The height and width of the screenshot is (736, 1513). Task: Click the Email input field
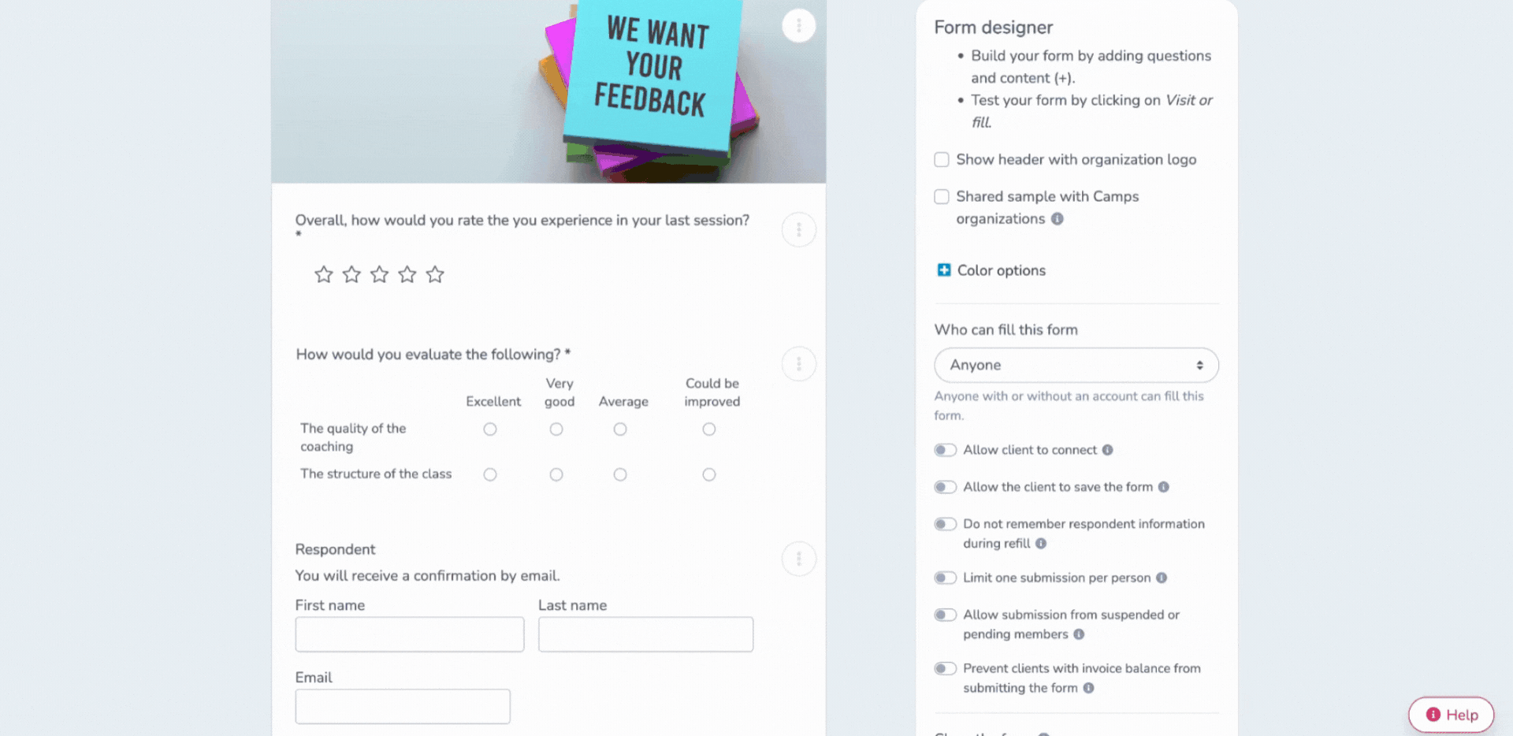402,705
